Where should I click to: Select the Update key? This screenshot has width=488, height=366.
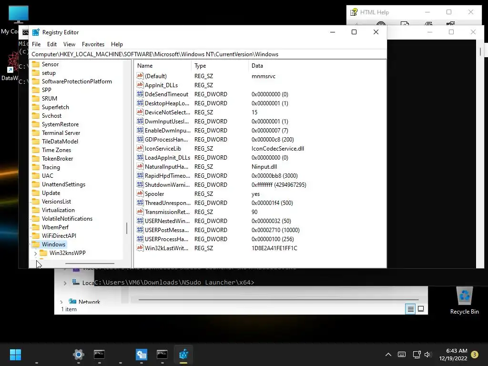(x=51, y=193)
